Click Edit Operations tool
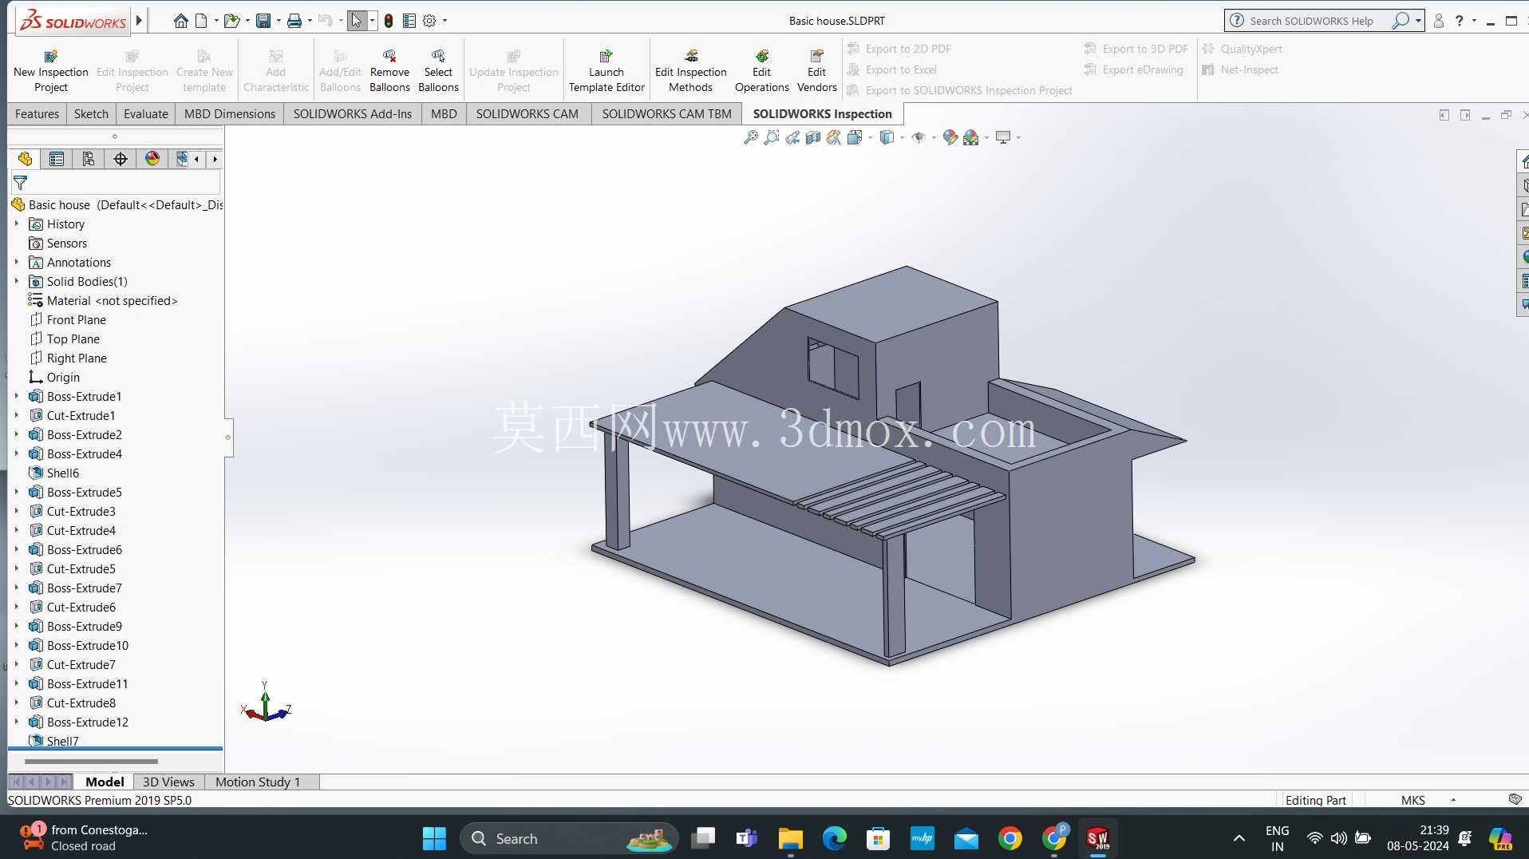Viewport: 1529px width, 859px height. (762, 71)
